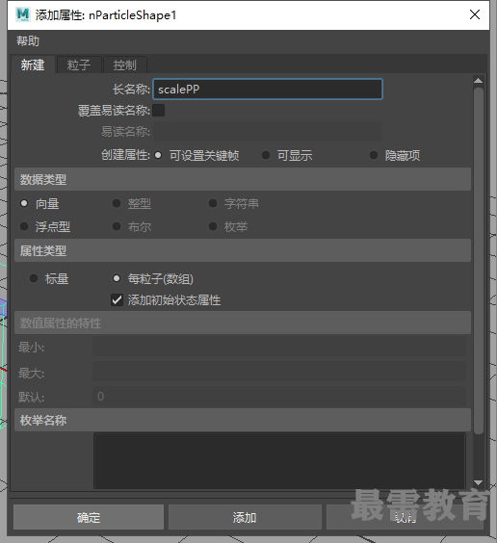Click the 确定 button
This screenshot has height=543, width=497.
[x=89, y=517]
